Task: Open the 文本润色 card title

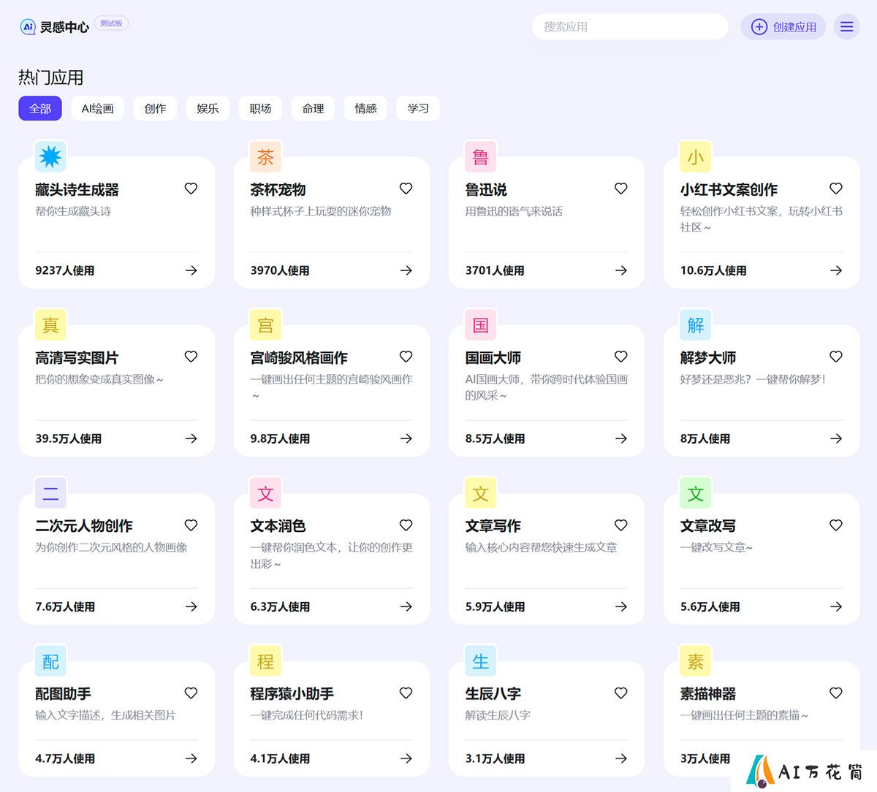Action: pos(278,526)
